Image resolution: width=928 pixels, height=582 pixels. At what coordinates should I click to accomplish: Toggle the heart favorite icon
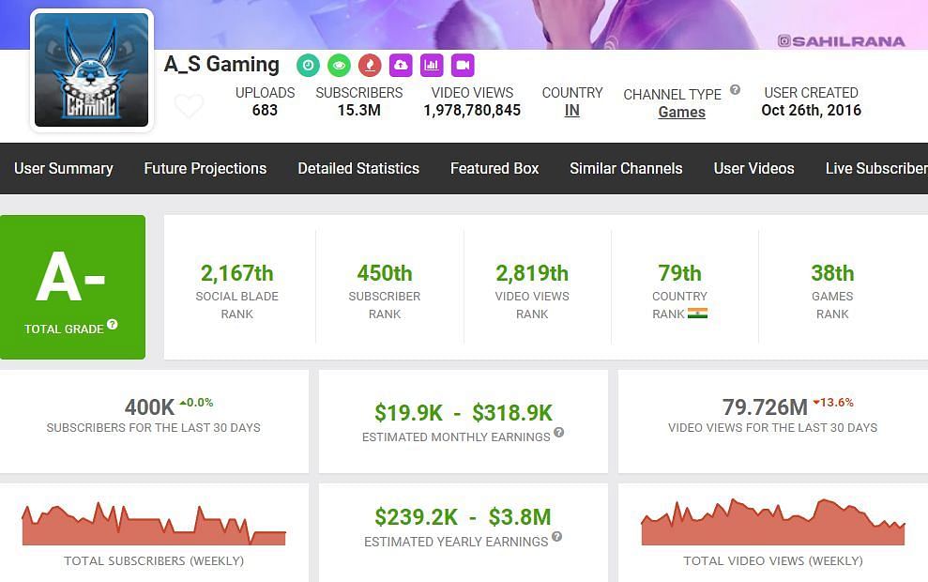[x=189, y=107]
